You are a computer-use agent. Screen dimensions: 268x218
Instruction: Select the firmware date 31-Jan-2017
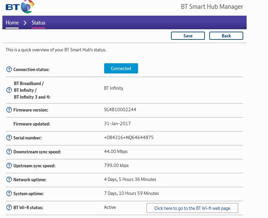point(117,123)
